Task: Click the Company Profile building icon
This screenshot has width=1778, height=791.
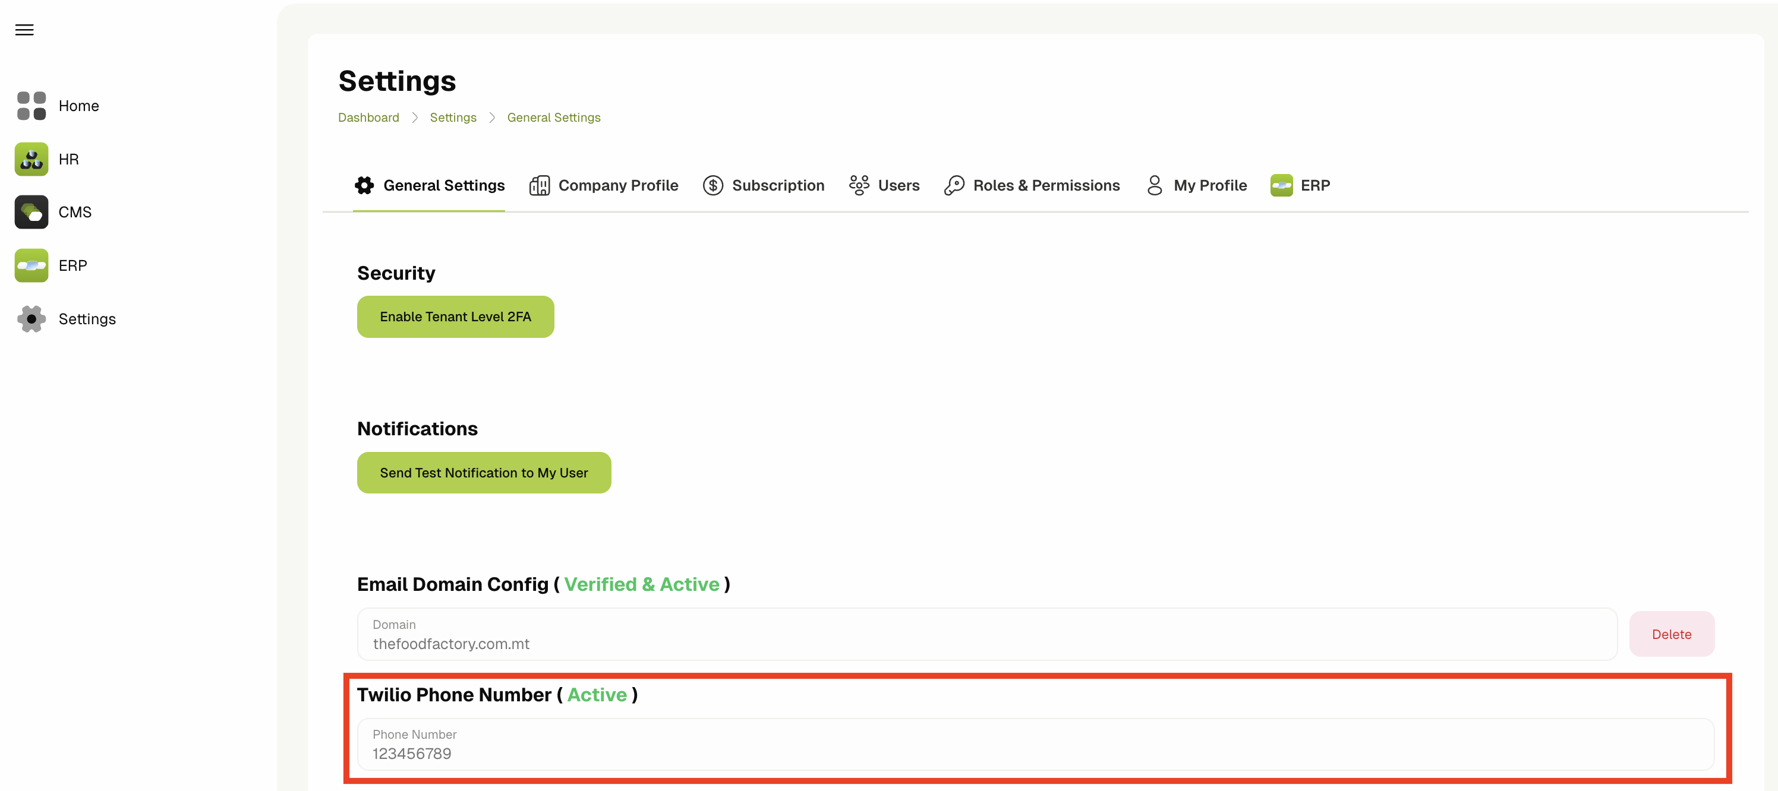Action: coord(539,185)
